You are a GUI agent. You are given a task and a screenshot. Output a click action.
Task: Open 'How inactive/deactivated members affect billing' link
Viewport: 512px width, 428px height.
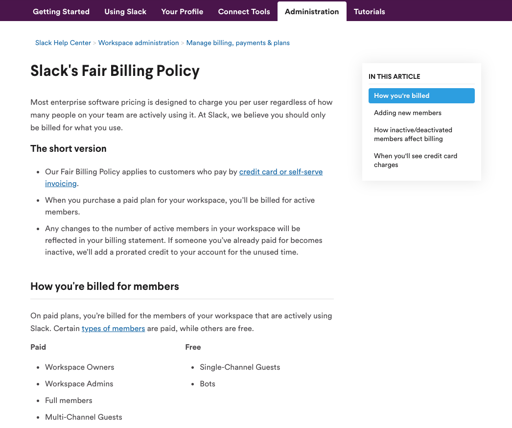pos(413,134)
